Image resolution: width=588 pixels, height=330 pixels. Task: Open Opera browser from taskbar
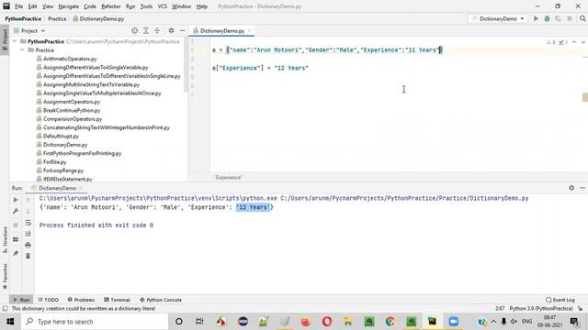pyautogui.click(x=327, y=322)
